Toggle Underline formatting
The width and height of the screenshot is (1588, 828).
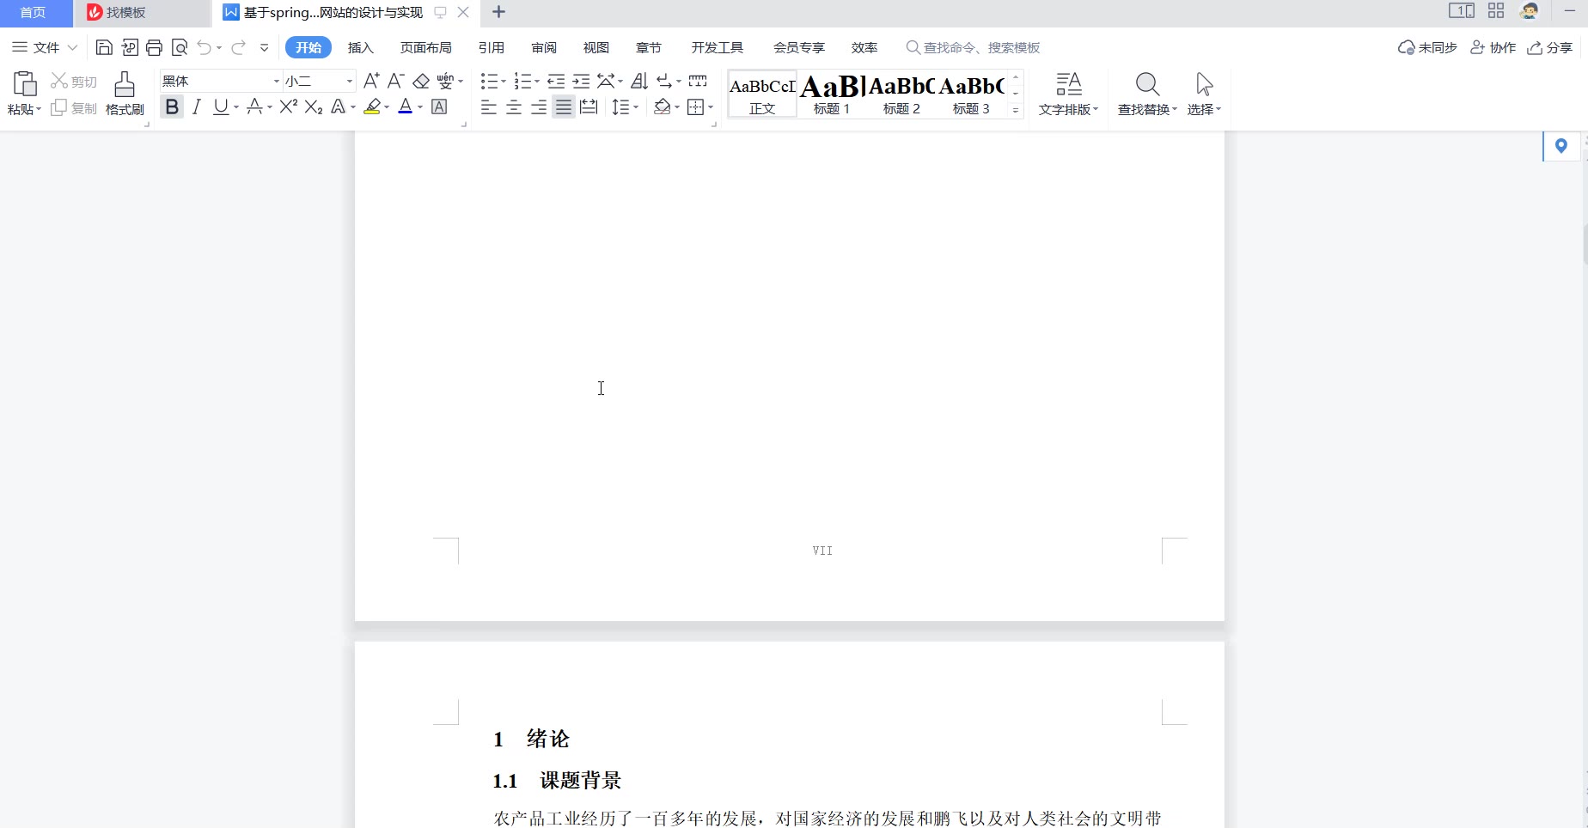(221, 107)
